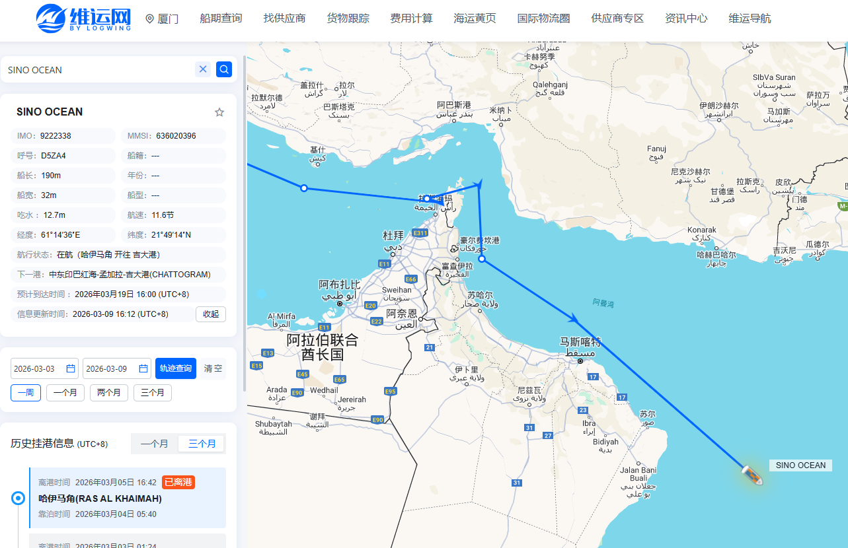Click the 轨迹查询 button

(176, 368)
